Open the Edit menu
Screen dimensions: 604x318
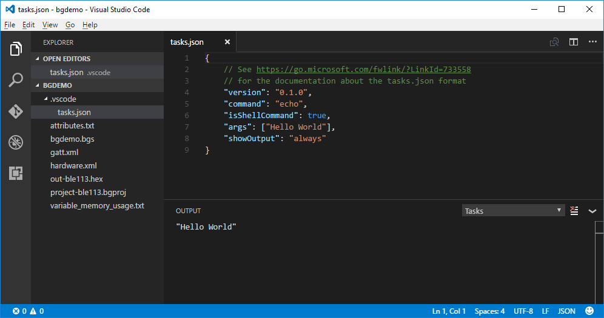tap(28, 25)
